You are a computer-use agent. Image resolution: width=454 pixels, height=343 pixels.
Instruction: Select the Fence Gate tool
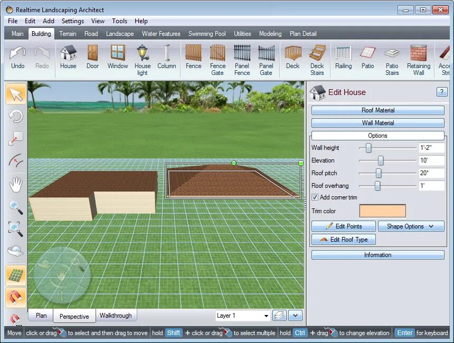click(217, 60)
